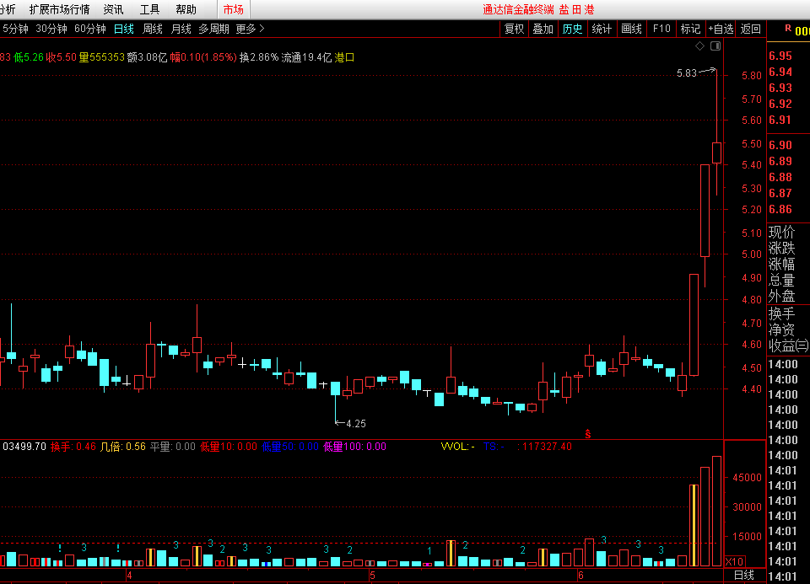
Task: Click the 5.80 price axis label
Action: (752, 76)
